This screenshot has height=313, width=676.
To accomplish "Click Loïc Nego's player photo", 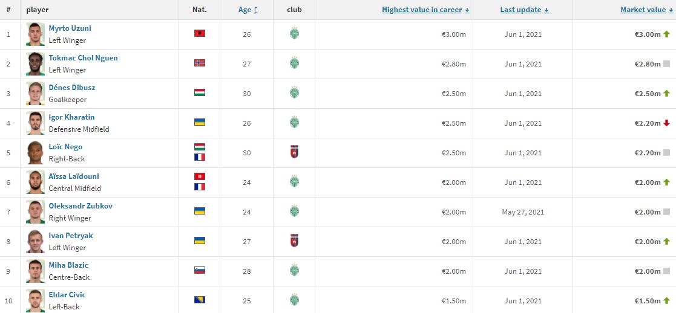I will click(35, 153).
